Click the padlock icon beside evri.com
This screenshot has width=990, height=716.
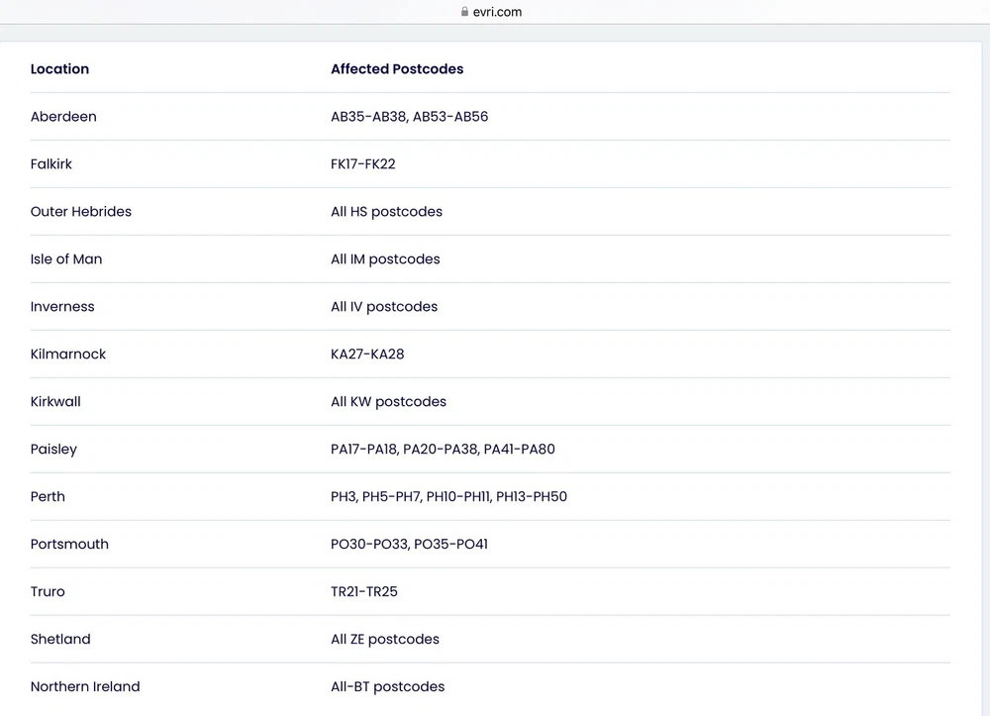click(464, 12)
